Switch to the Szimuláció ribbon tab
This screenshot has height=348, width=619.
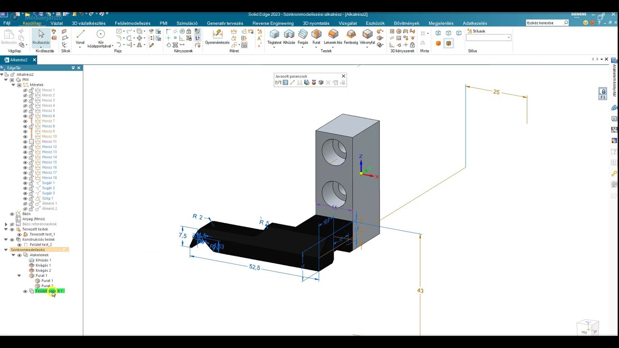[x=187, y=23]
